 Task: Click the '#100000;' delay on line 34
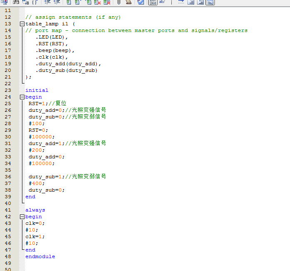[41, 164]
